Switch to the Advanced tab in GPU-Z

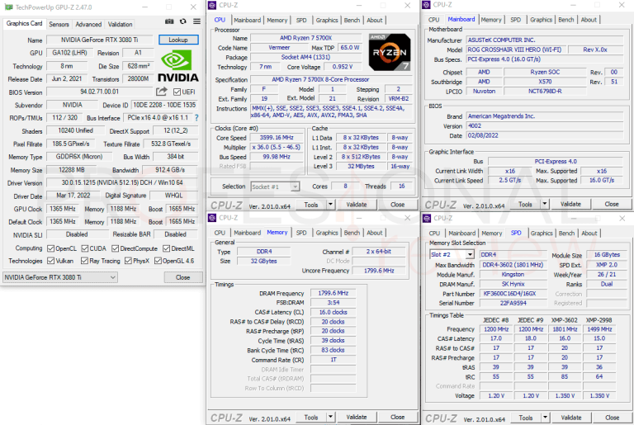(88, 24)
